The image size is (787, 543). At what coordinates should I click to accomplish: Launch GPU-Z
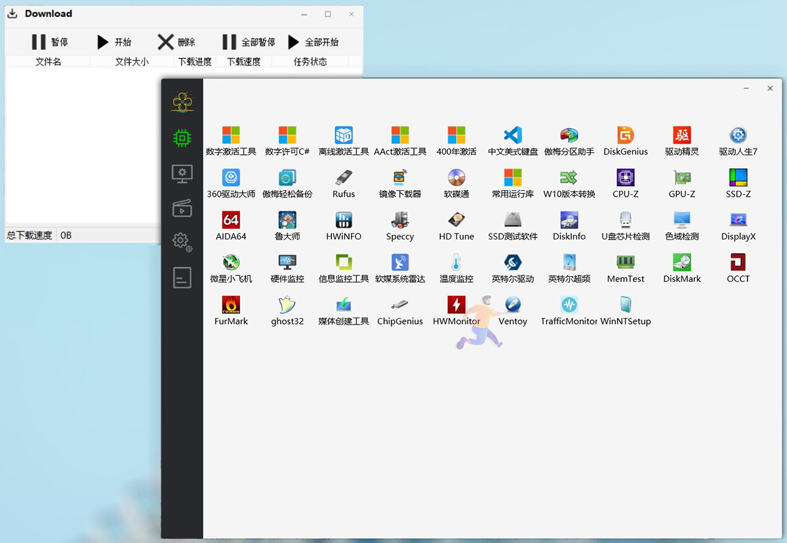click(x=682, y=184)
